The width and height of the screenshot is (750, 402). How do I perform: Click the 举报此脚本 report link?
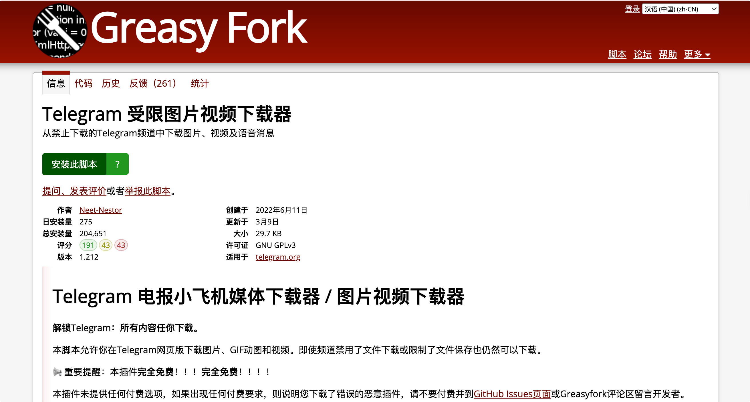pos(147,191)
